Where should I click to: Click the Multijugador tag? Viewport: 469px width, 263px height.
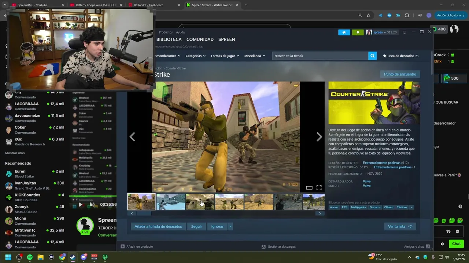(x=358, y=207)
